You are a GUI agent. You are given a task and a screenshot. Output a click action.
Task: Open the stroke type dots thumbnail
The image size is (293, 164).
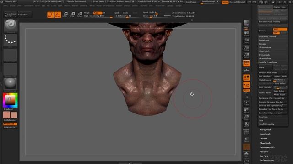11,41
